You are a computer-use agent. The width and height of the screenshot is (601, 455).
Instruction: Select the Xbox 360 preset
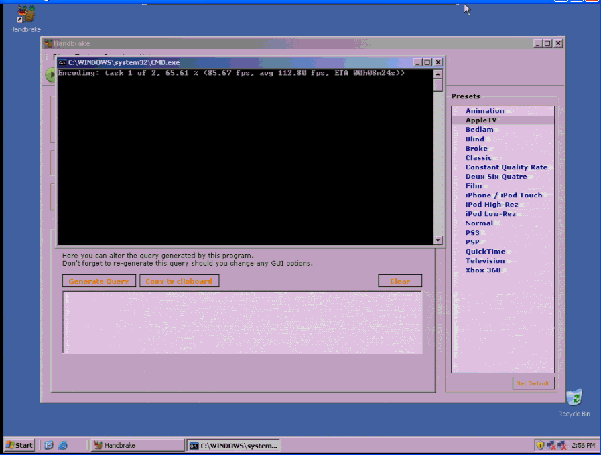coord(482,270)
